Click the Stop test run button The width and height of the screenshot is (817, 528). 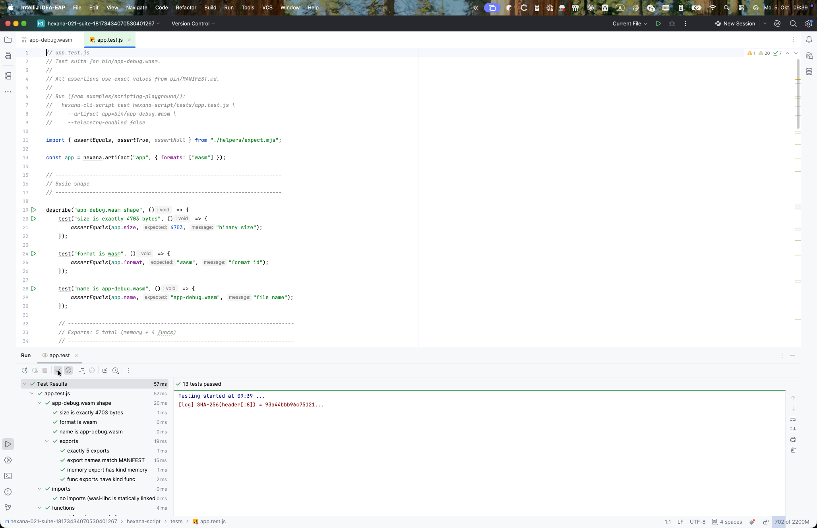pos(45,370)
